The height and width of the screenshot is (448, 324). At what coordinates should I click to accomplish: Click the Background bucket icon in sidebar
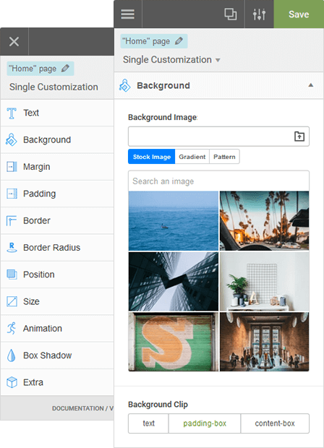[12, 139]
